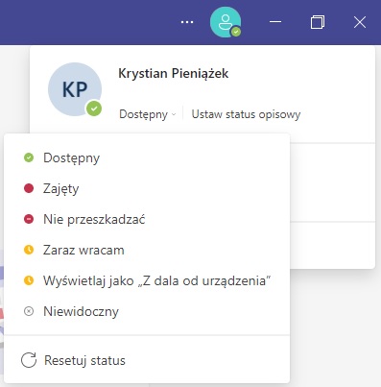Open Ustaw status opisowy
Image resolution: width=381 pixels, height=387 pixels.
pos(246,114)
